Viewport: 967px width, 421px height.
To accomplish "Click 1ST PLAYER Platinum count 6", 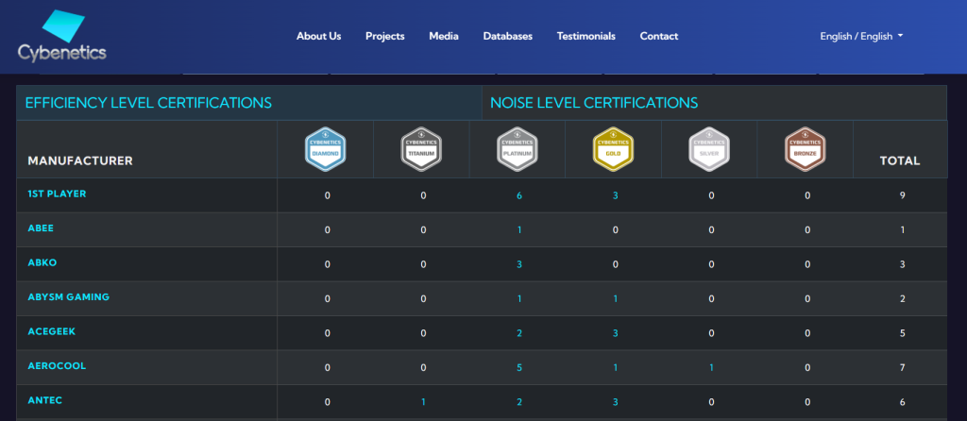I will 519,196.
